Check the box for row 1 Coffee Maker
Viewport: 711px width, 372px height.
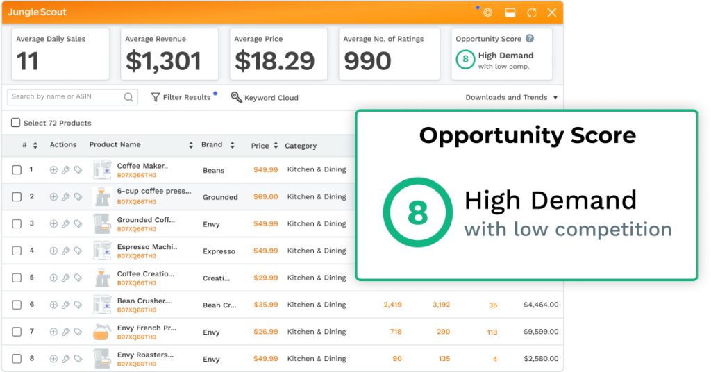coord(17,170)
